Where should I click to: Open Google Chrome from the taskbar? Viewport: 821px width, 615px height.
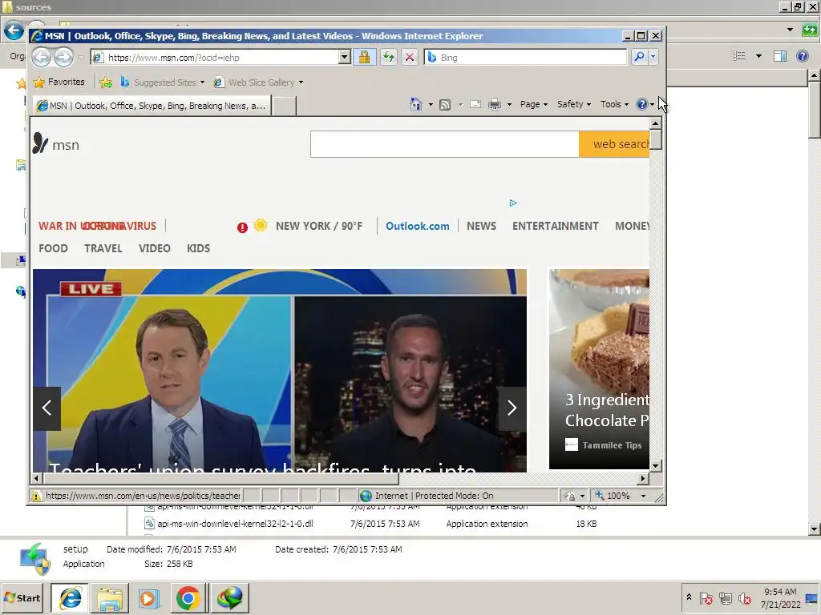[x=188, y=597]
